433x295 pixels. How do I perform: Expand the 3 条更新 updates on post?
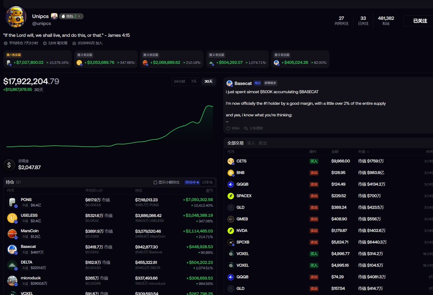[254, 128]
